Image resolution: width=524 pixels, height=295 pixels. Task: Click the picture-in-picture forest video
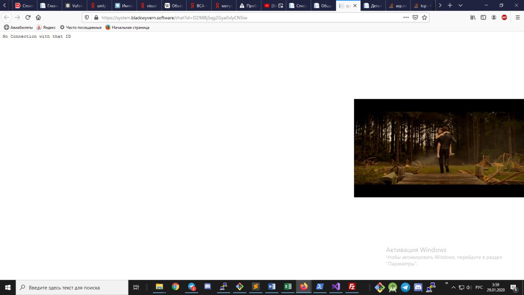tap(439, 148)
